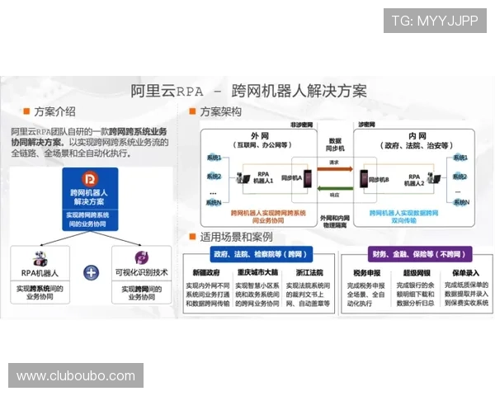Click the 方案架构 heading
Viewport: 495px width, 396px height.
click(220, 111)
